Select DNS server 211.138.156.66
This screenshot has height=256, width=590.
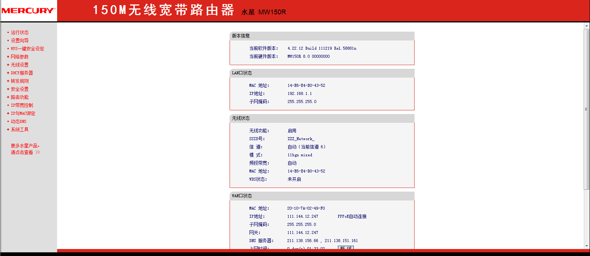click(x=303, y=241)
